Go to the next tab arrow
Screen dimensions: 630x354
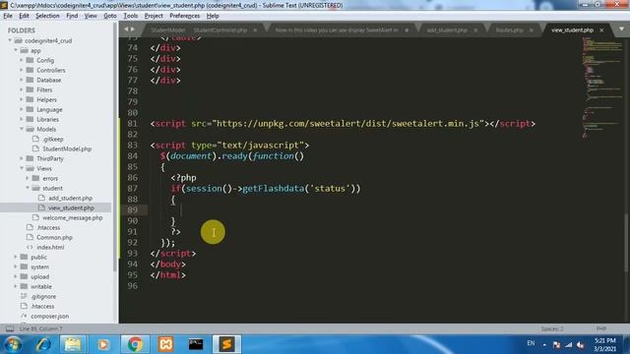(133, 29)
